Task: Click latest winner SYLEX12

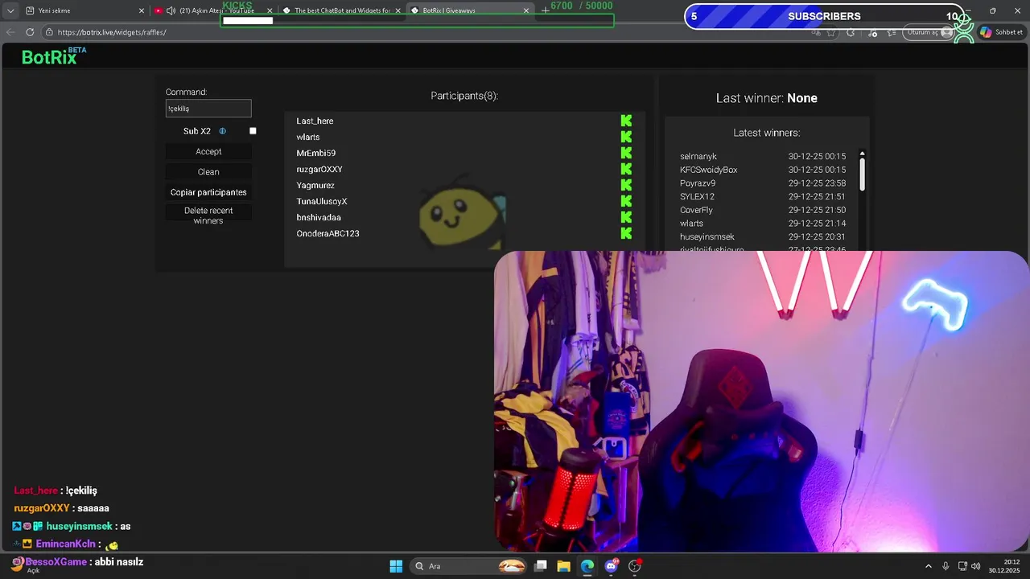Action: point(697,196)
